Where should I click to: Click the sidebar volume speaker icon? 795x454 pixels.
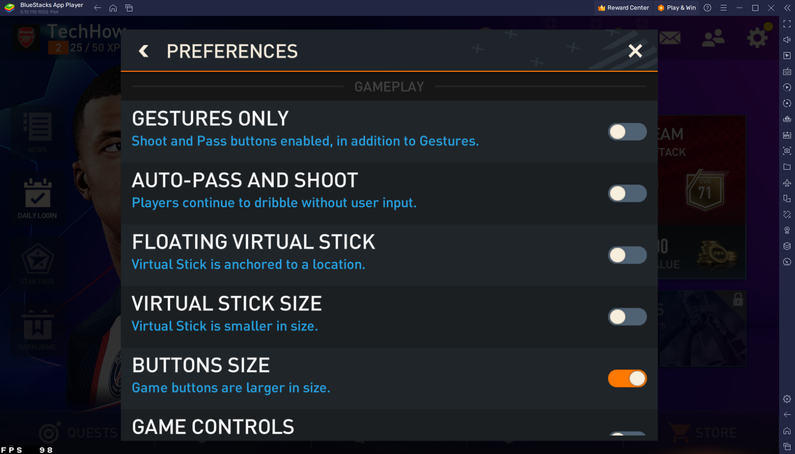pos(787,40)
